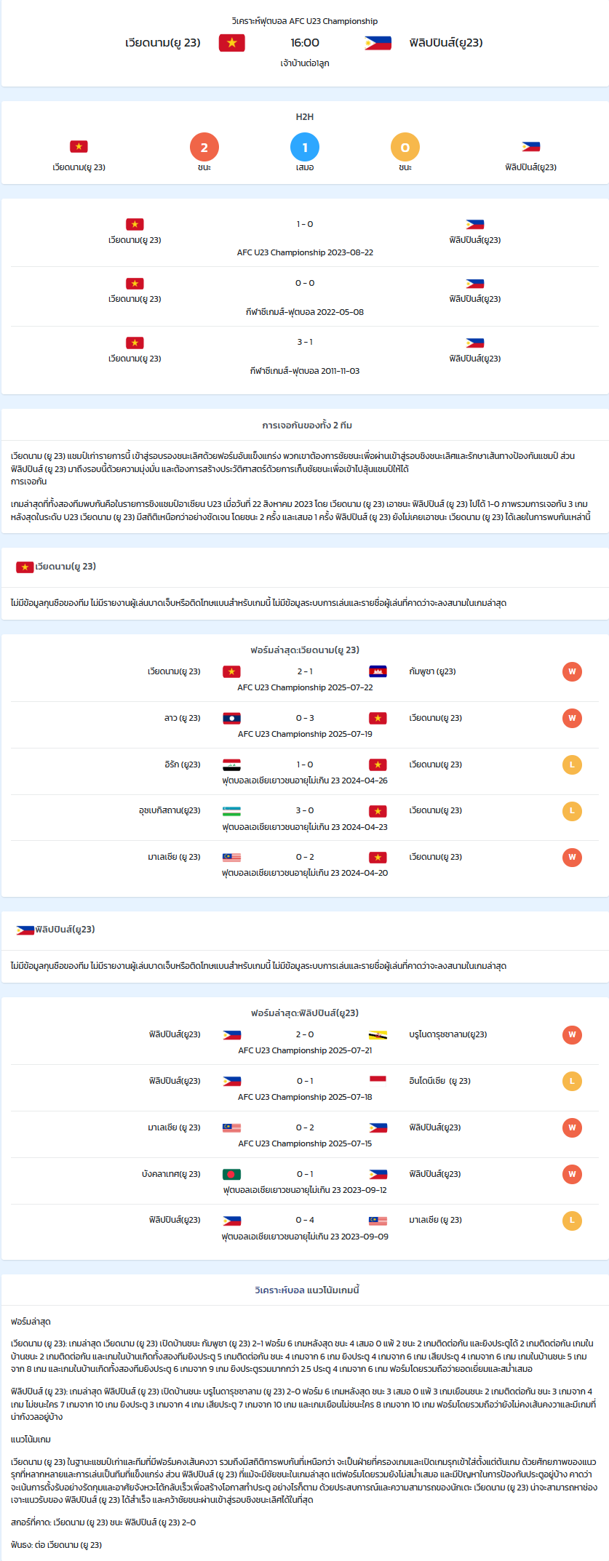This screenshot has height=1561, width=609.
Task: Click the Bangladesh flag in Philippines form
Action: point(231,1174)
